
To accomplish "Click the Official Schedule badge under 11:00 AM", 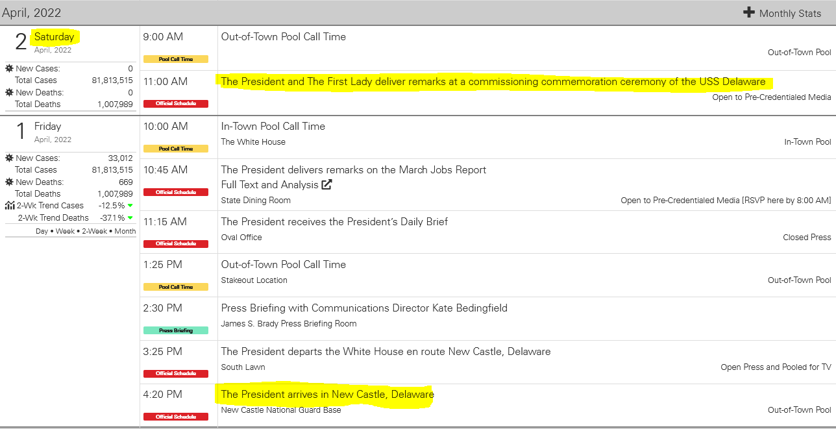I will pos(176,104).
